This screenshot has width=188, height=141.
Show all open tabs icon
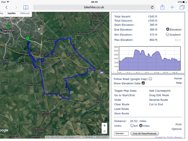[x=182, y=7]
